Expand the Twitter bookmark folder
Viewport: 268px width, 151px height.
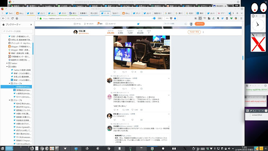[7, 63]
